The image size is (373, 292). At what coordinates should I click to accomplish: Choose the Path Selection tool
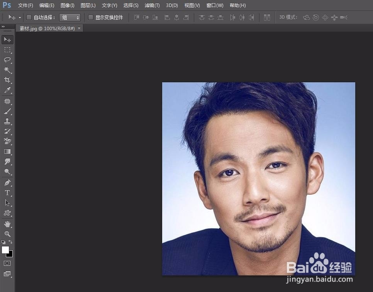click(x=7, y=202)
